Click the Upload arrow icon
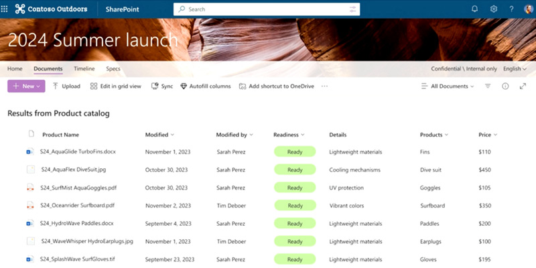The height and width of the screenshot is (268, 536). tap(56, 86)
